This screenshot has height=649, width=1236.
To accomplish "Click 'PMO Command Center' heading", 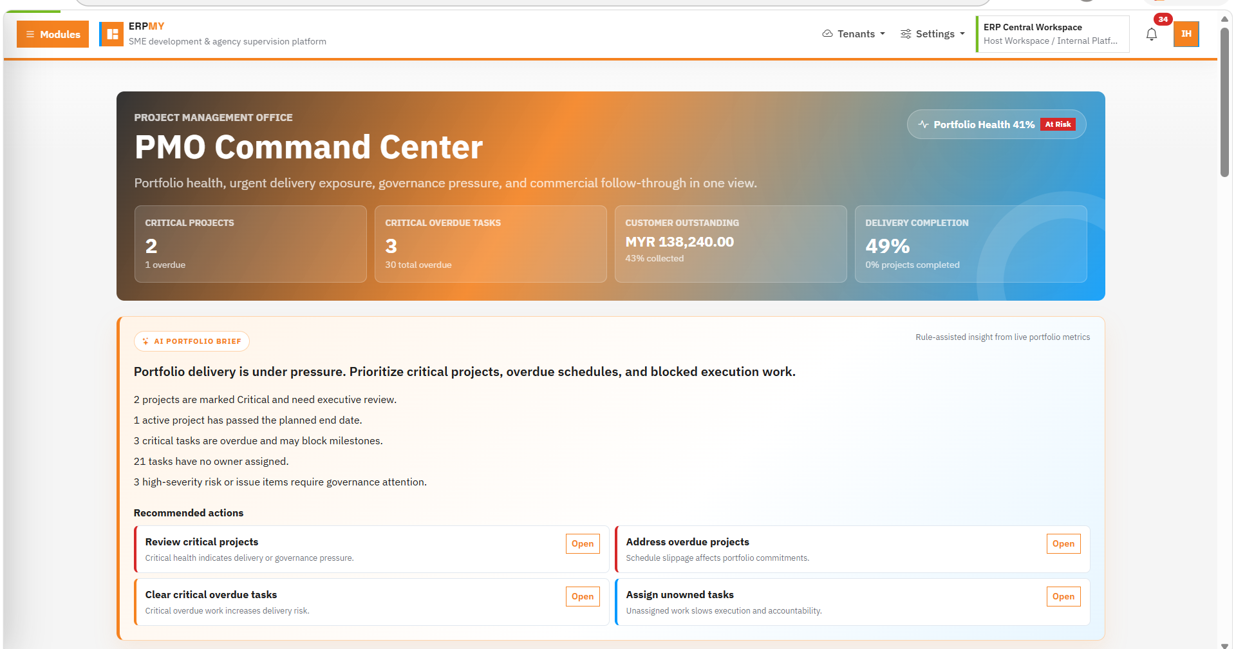I will click(x=308, y=147).
